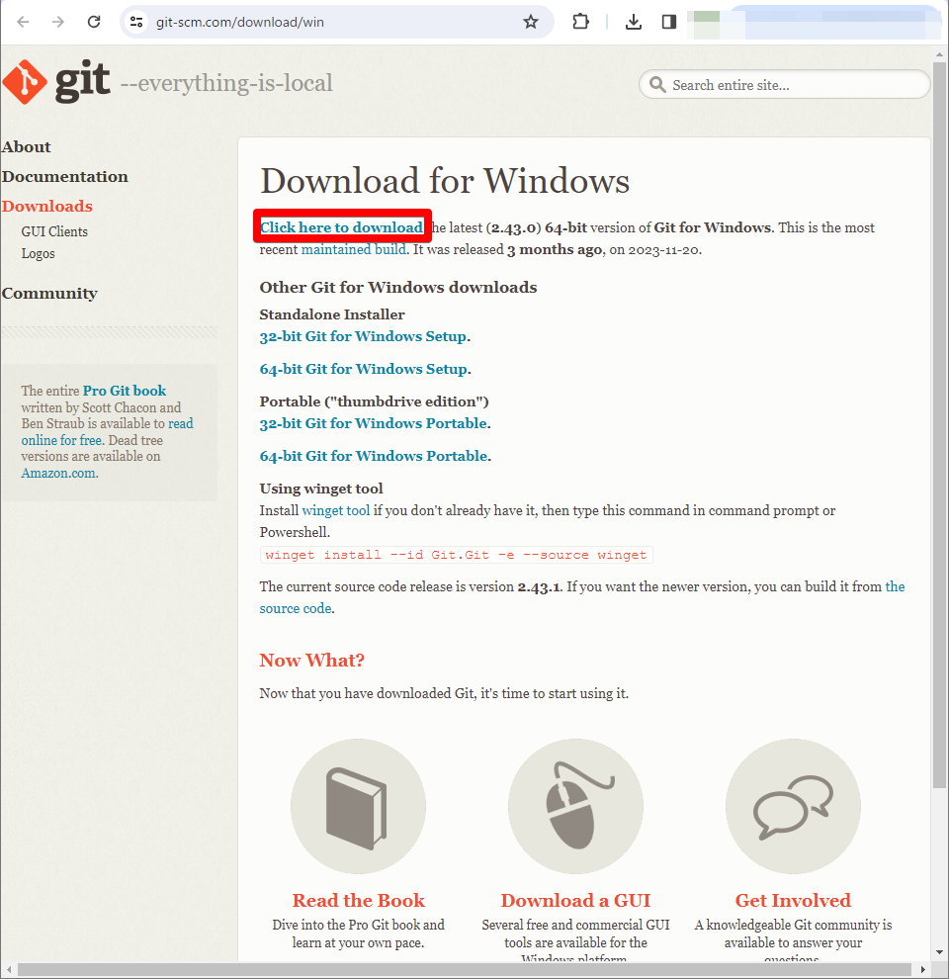
Task: Click the horizontal scrollbar right arrow
Action: point(922,970)
